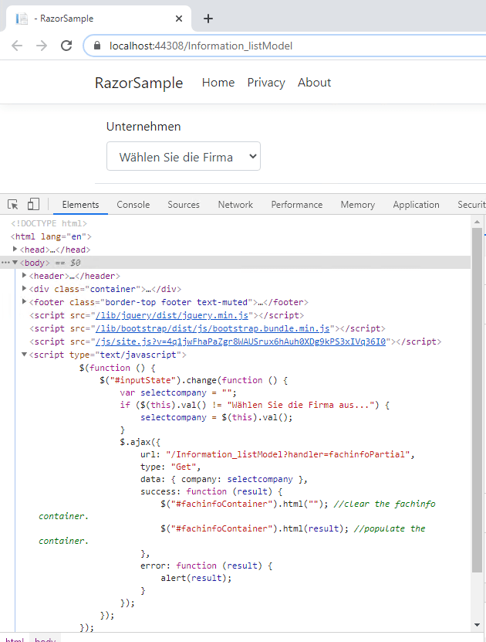
Task: Click the var selectcompany code line
Action: pyautogui.click(x=178, y=392)
